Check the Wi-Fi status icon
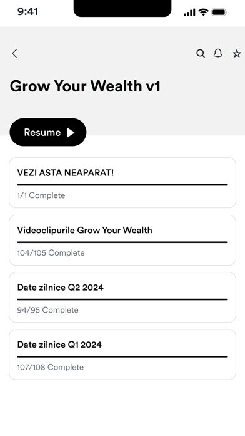 click(203, 13)
